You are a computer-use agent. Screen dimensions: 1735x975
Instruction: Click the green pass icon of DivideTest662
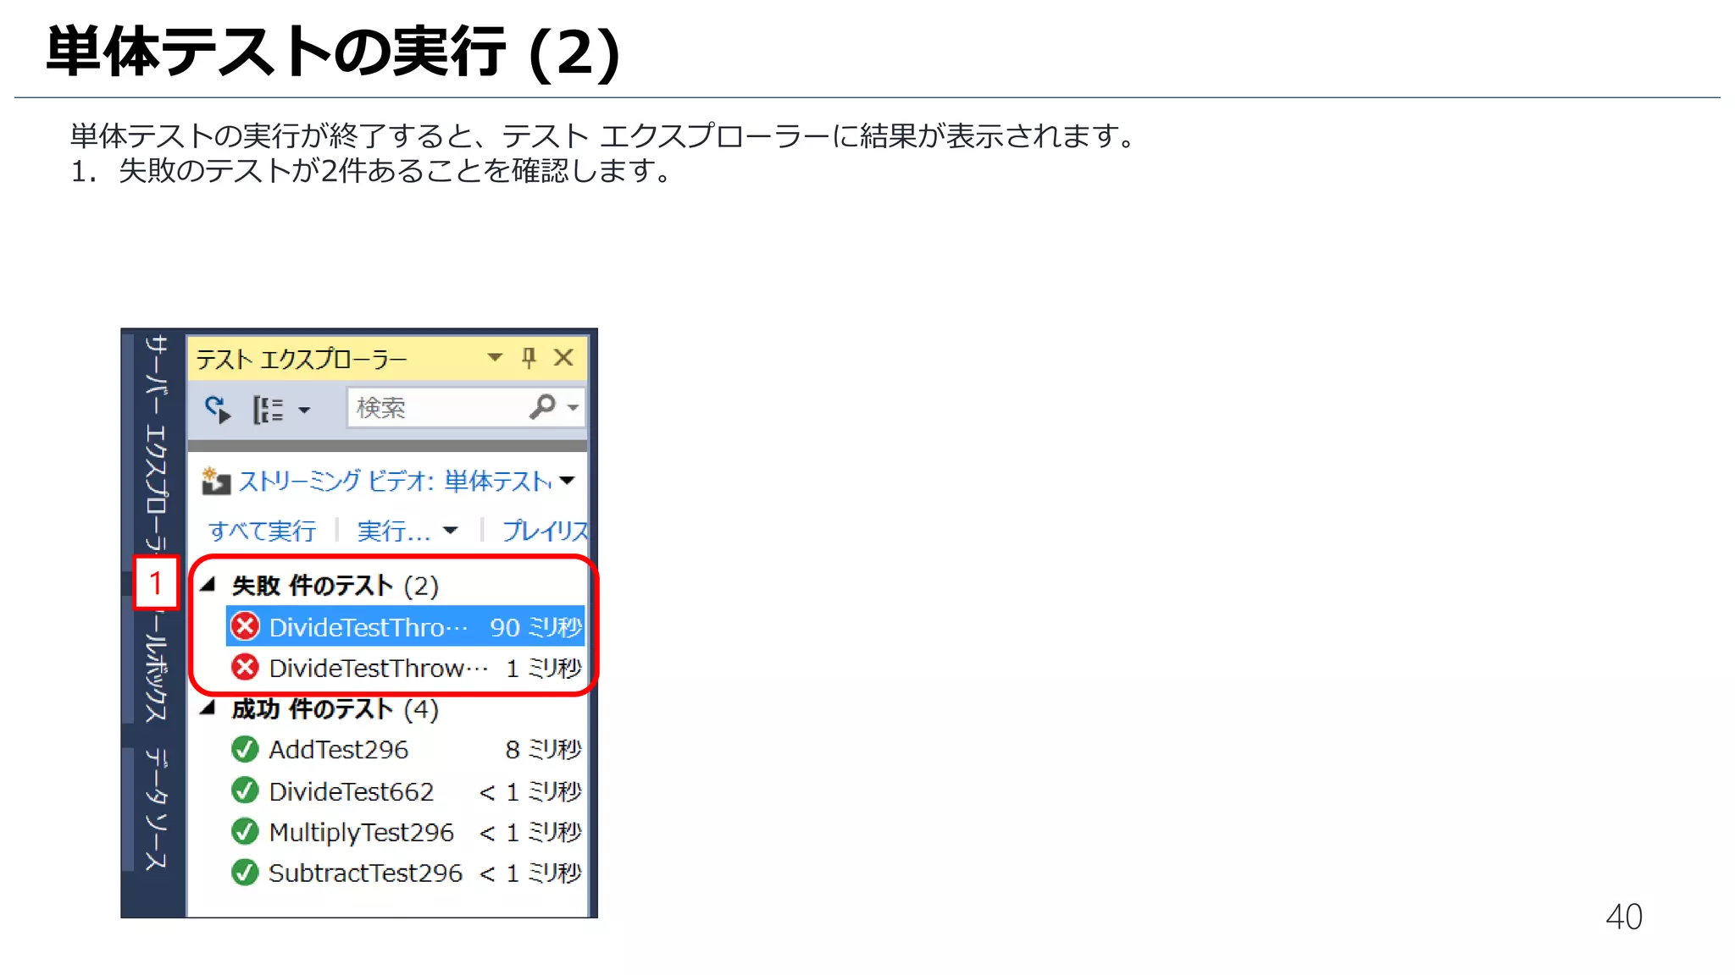coord(245,790)
